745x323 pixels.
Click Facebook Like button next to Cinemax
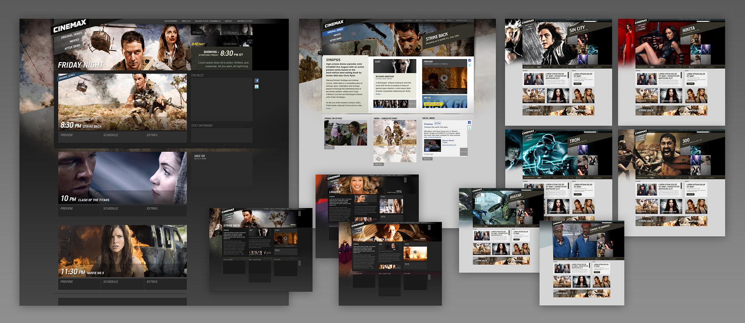point(437,123)
